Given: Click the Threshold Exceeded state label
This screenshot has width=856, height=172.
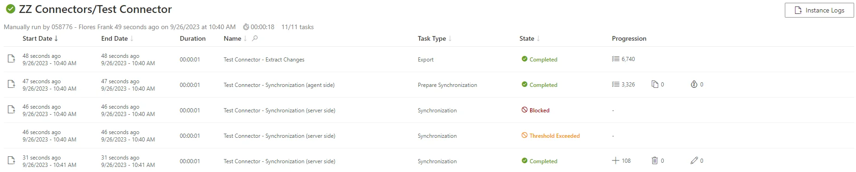Looking at the screenshot, I should point(555,136).
